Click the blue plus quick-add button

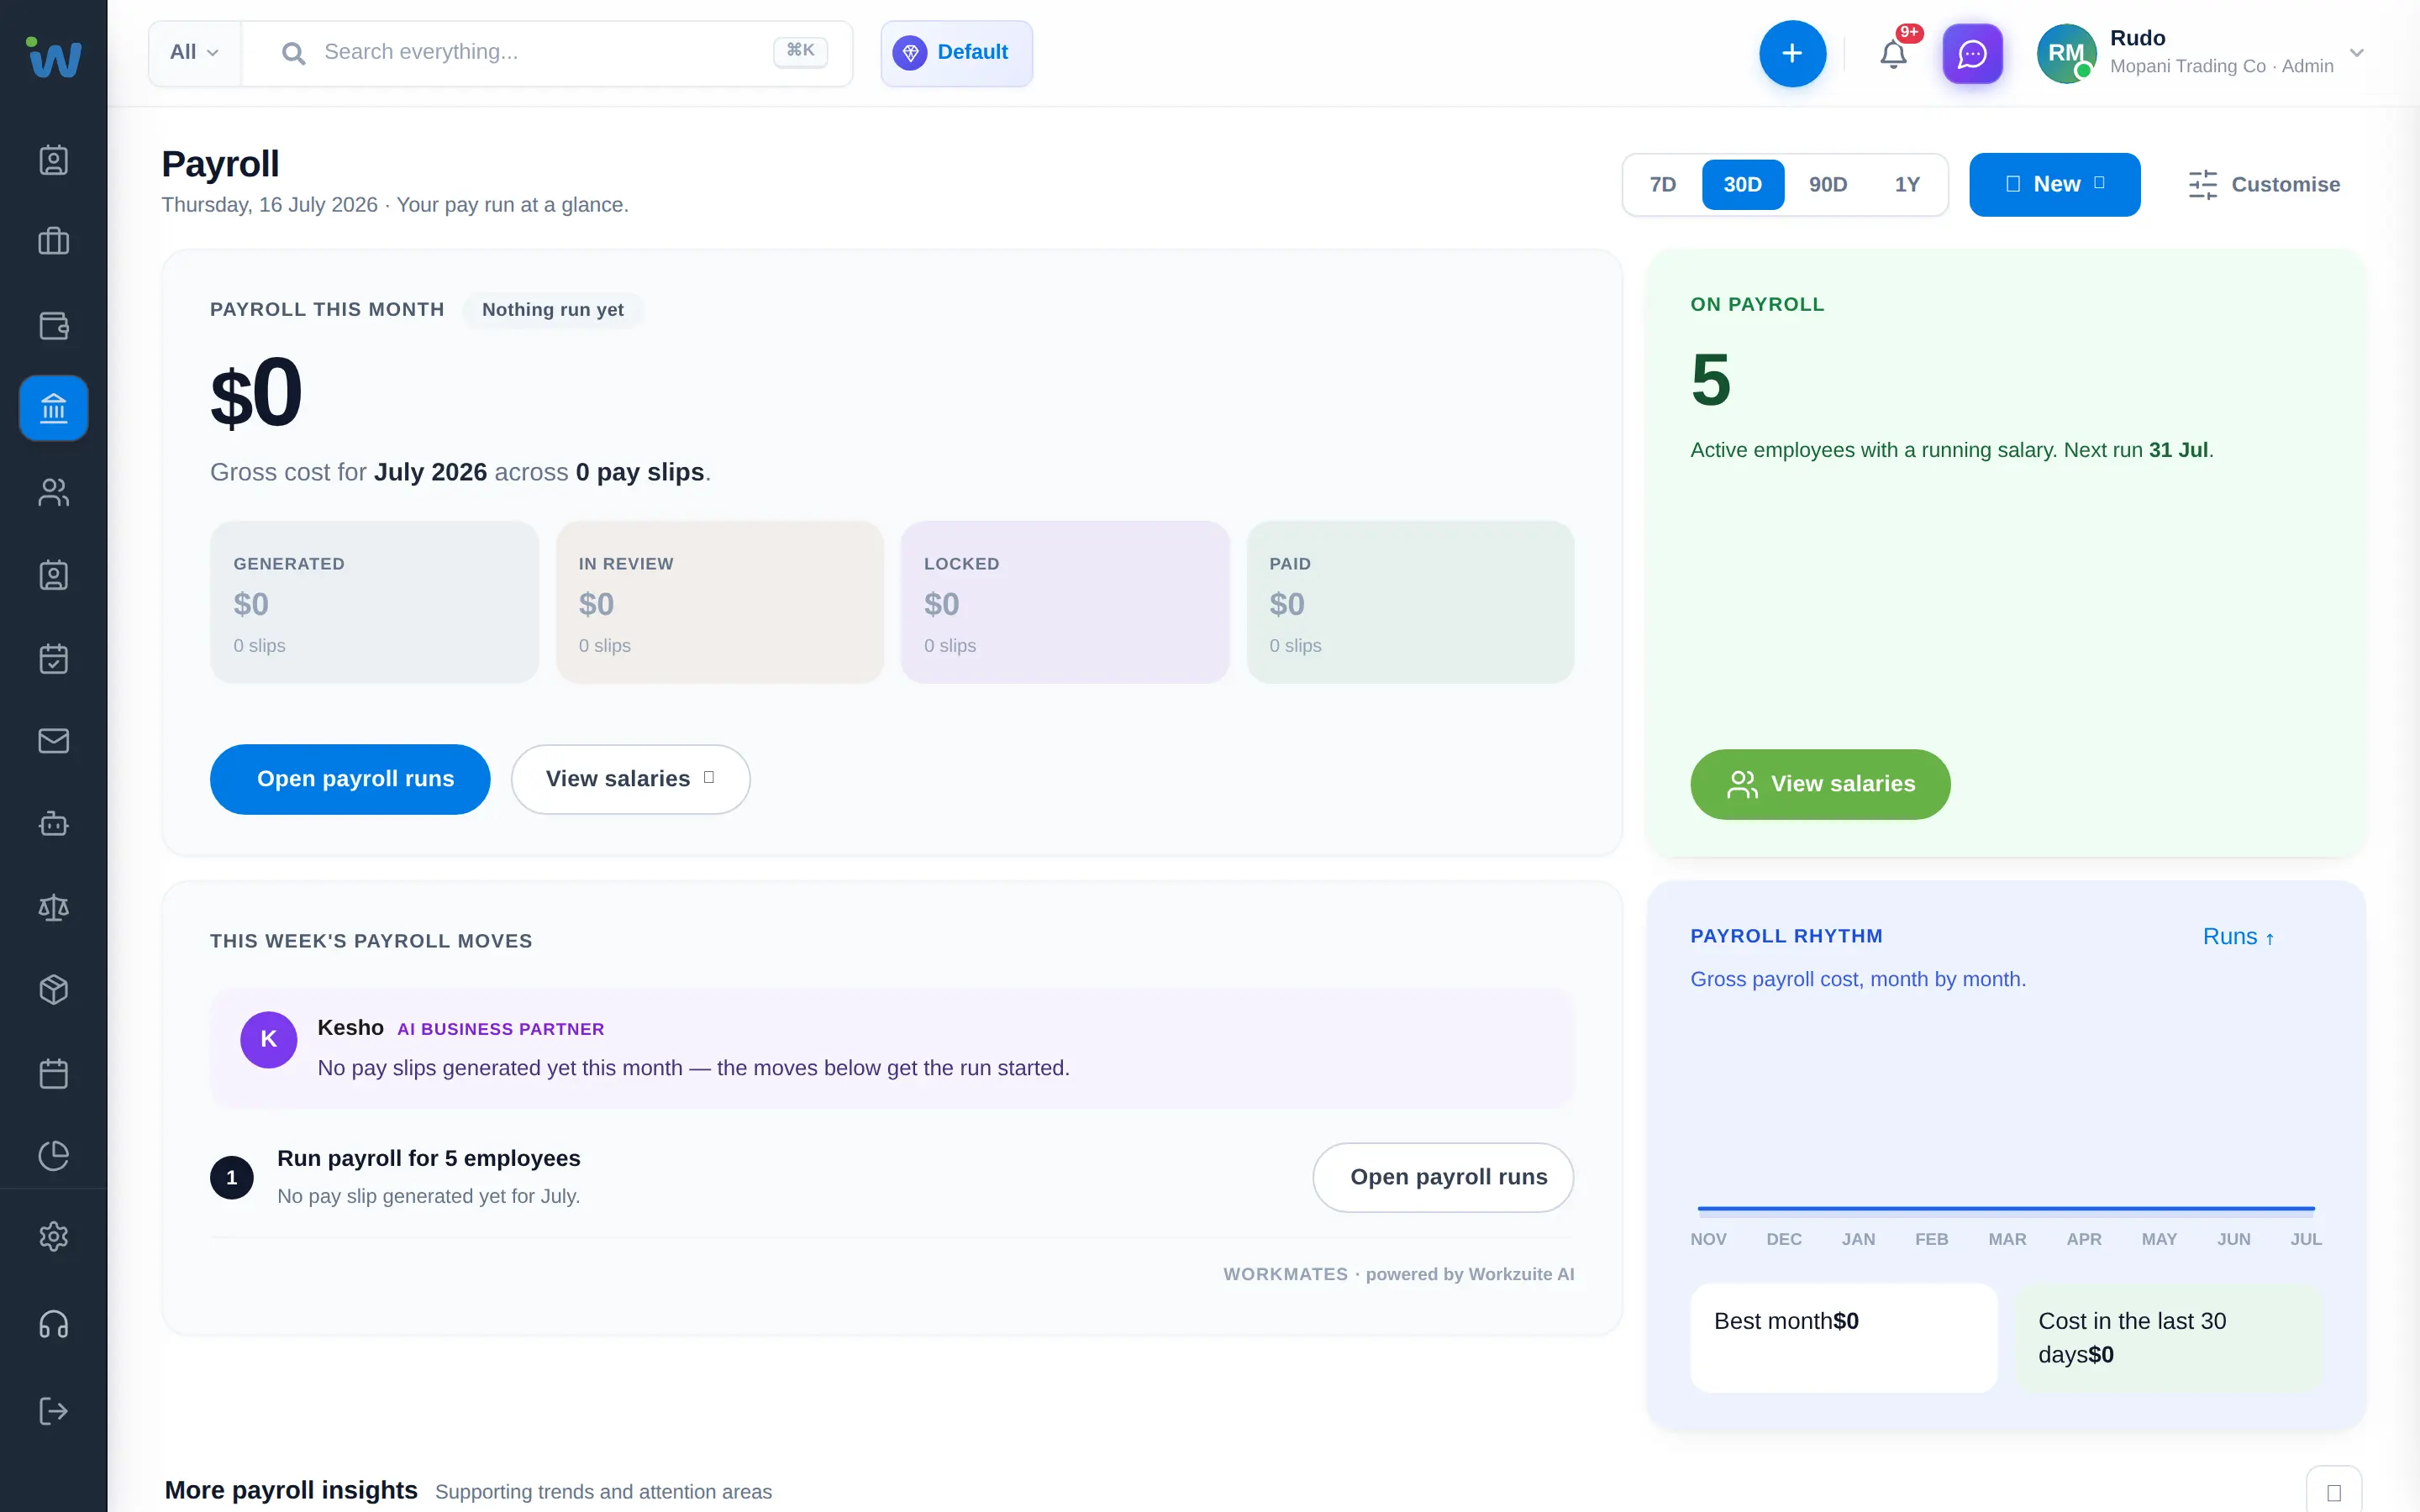[x=1792, y=53]
